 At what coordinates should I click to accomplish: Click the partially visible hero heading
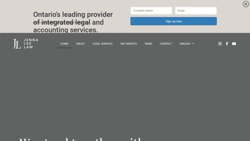tap(80, 139)
